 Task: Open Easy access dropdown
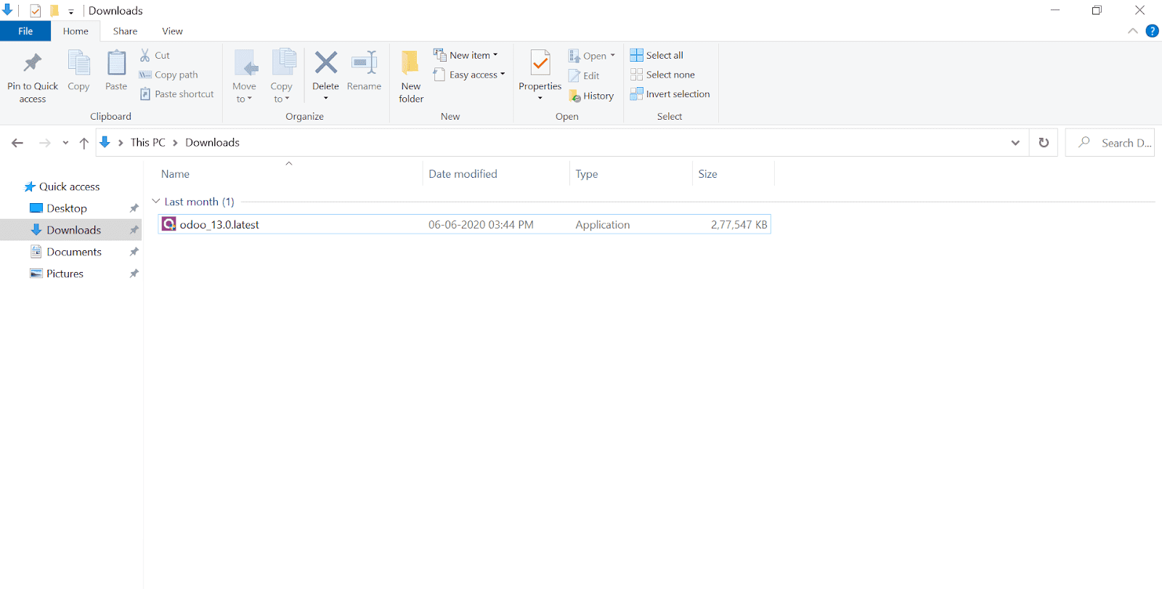click(x=469, y=75)
